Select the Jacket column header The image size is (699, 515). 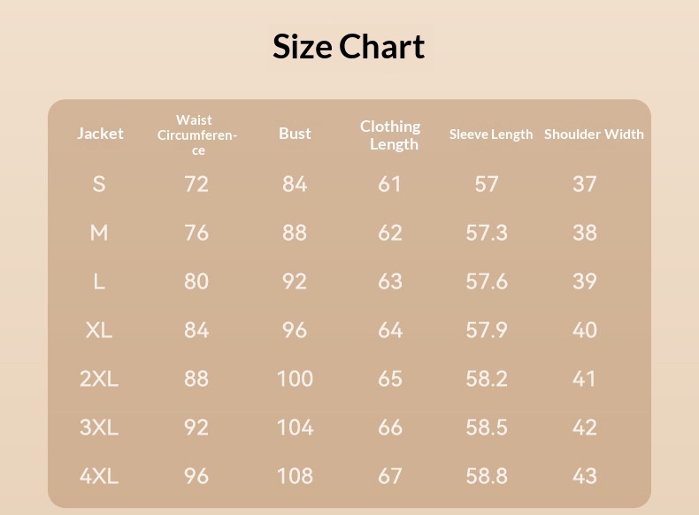coord(100,134)
